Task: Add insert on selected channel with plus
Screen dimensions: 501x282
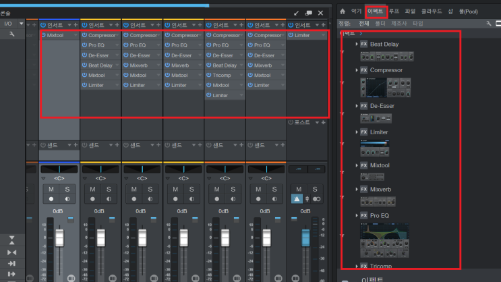Action: (76, 25)
